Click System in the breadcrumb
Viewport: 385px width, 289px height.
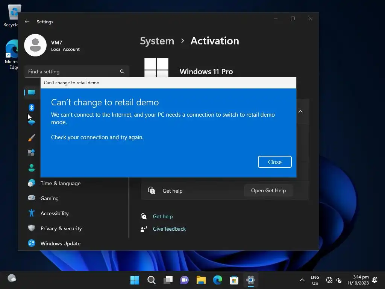click(x=157, y=41)
